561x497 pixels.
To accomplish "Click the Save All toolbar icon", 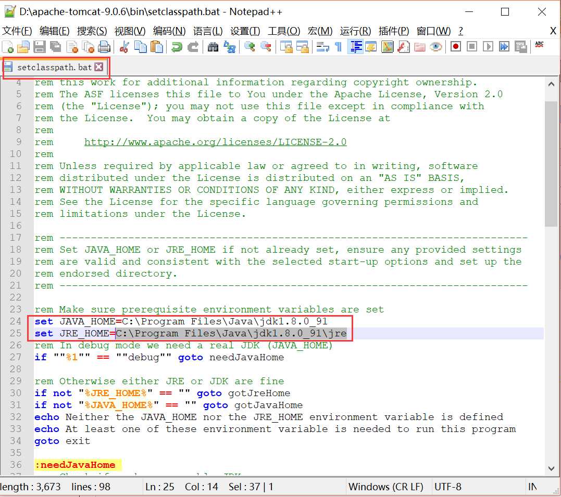I will point(55,47).
